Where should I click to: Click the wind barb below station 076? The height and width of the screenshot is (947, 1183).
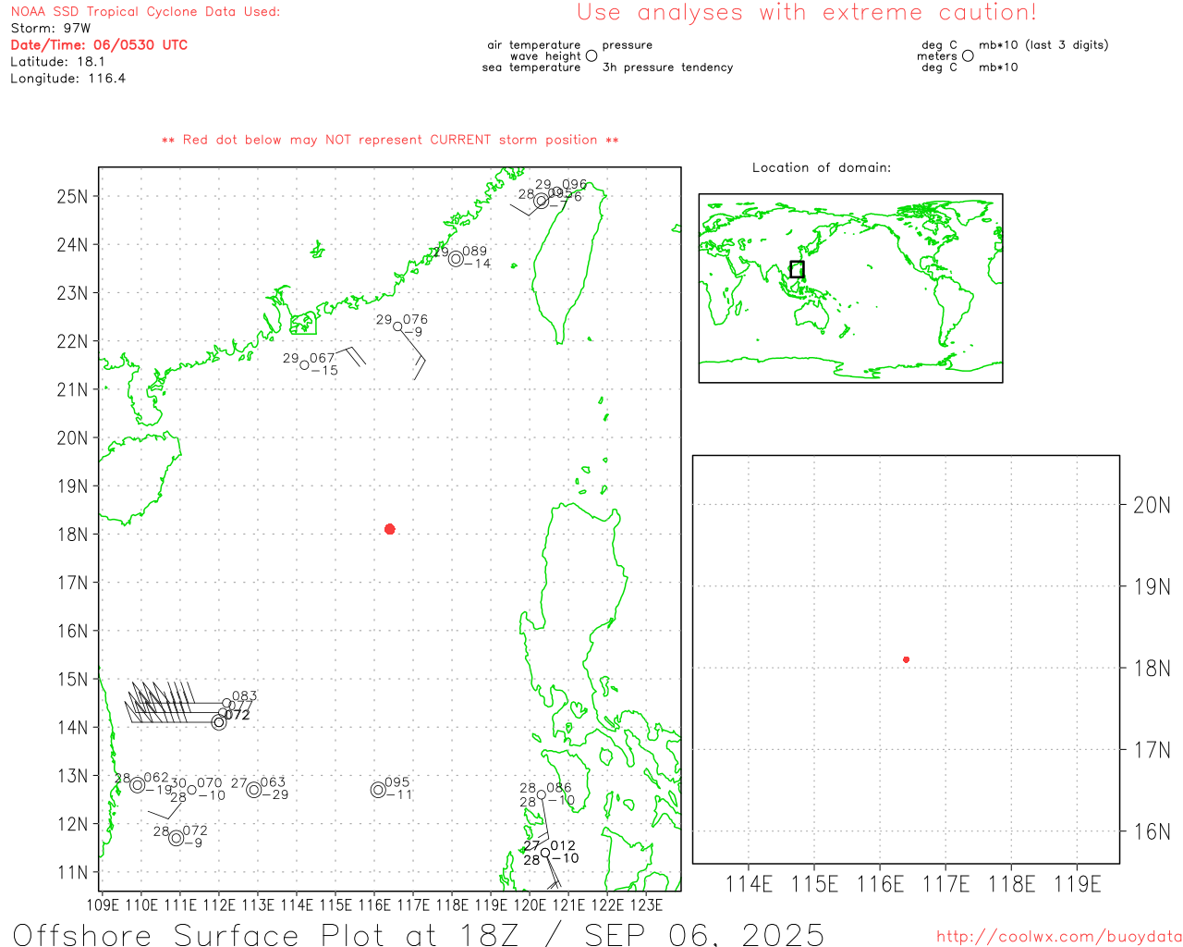tap(413, 353)
